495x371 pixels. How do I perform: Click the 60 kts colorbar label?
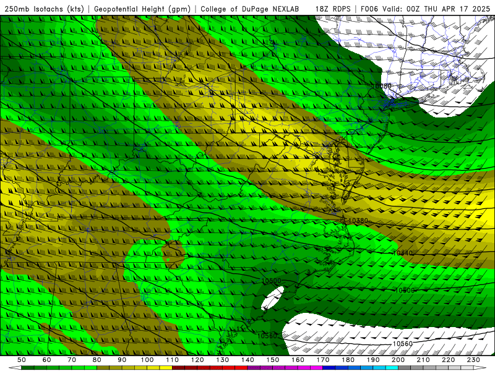tap(47, 360)
